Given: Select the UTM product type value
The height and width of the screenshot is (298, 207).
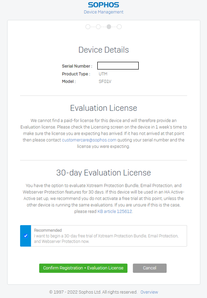Looking at the screenshot, I should tap(103, 74).
